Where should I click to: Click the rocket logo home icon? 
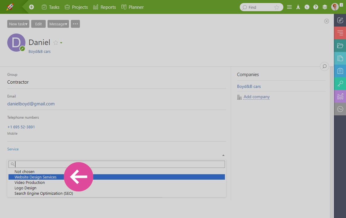coord(10,7)
